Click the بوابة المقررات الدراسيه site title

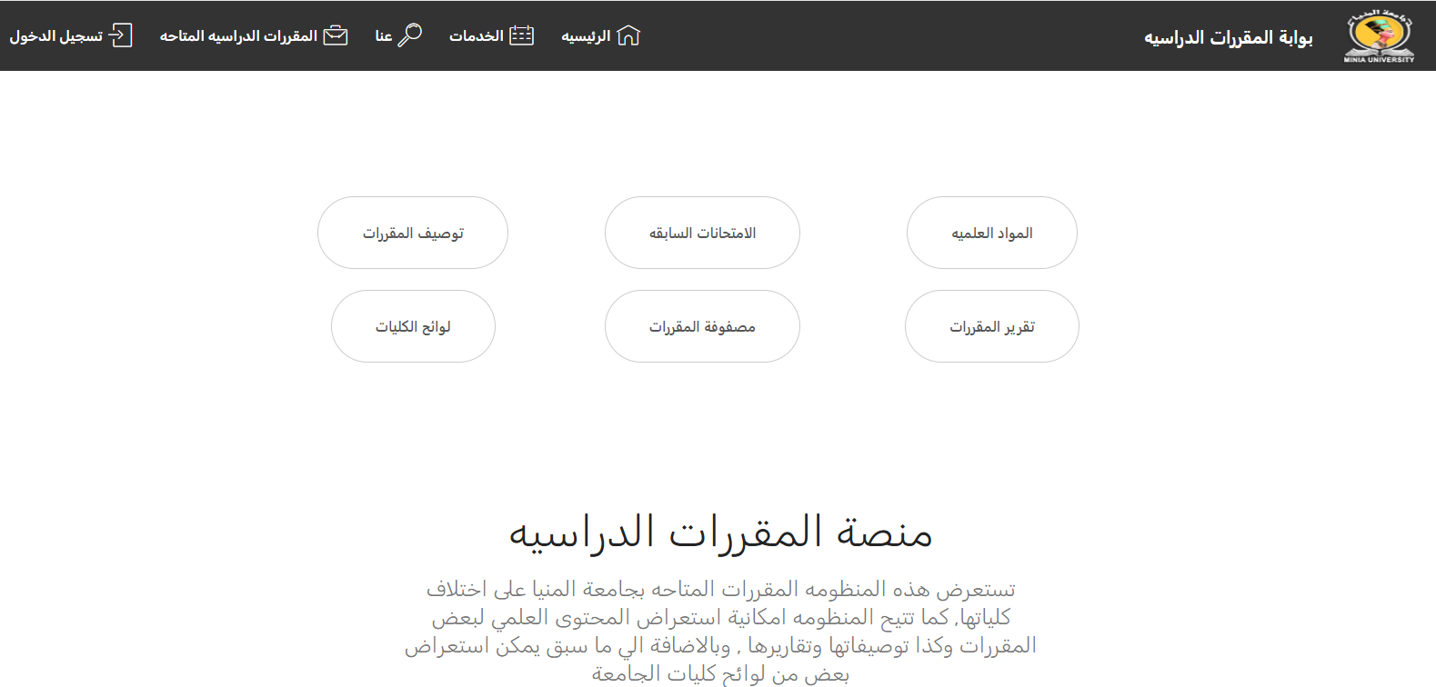pyautogui.click(x=1228, y=37)
